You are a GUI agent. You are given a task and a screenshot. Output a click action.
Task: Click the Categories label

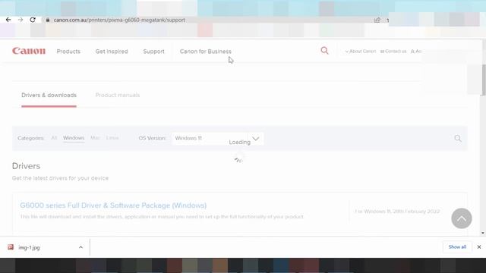click(x=30, y=138)
